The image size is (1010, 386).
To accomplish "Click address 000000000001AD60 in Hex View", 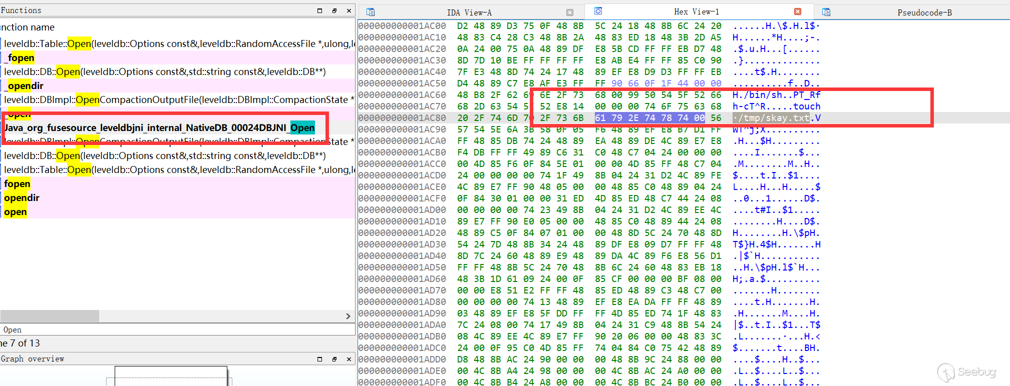I will pyautogui.click(x=402, y=279).
